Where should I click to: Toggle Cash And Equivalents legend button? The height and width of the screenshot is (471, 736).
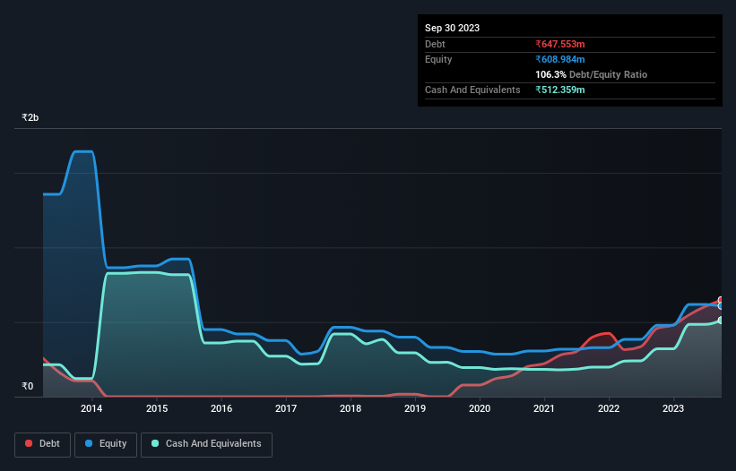[x=206, y=444]
